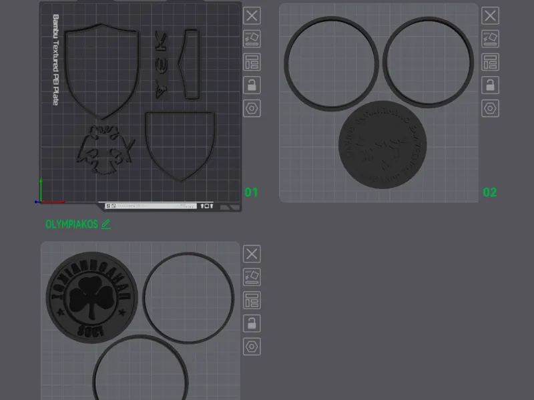Toggle the lock on the third plate

252,323
